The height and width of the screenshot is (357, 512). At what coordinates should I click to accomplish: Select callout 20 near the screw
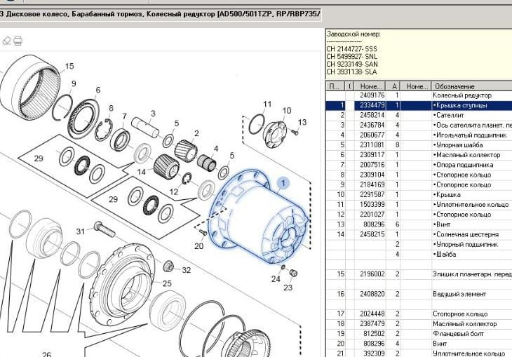coord(199,245)
